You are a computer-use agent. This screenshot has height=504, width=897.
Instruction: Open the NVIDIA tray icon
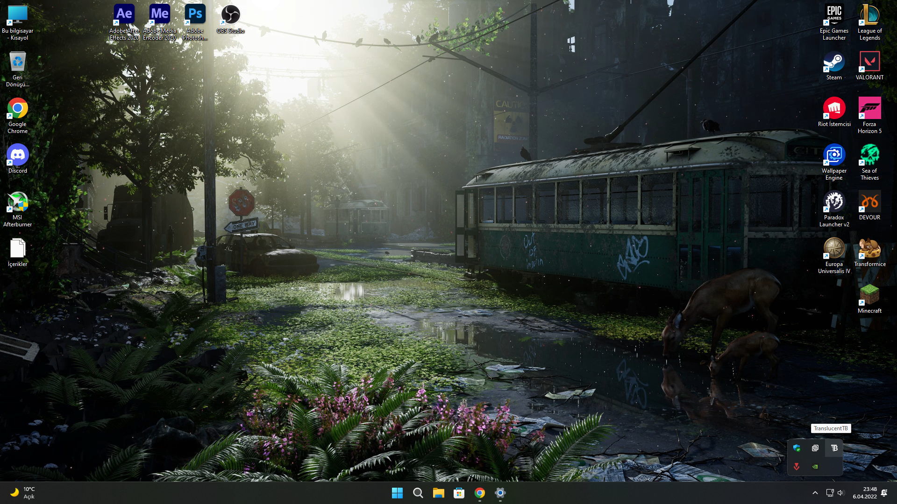(x=815, y=467)
